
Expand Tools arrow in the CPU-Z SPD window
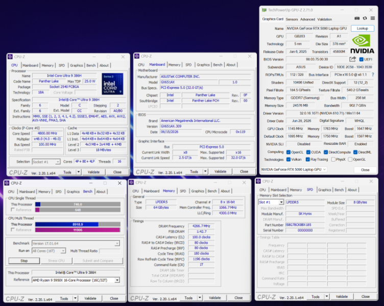[x=327, y=296]
